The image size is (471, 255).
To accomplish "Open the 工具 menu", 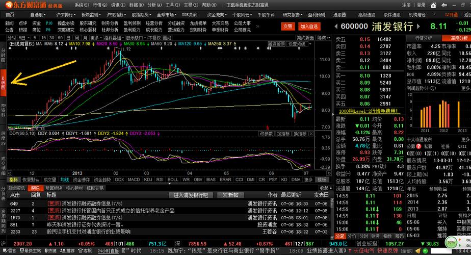I will coord(173,5).
